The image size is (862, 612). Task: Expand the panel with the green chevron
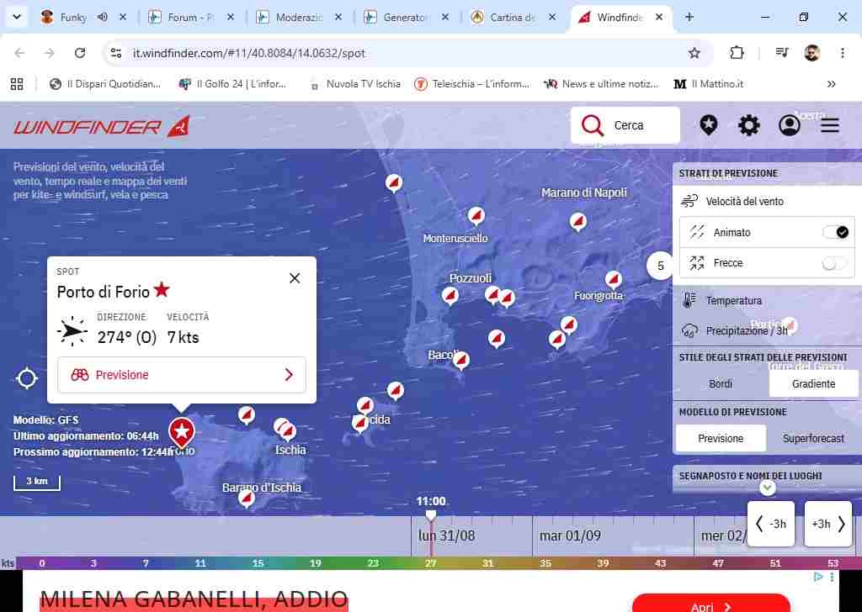[x=768, y=488]
